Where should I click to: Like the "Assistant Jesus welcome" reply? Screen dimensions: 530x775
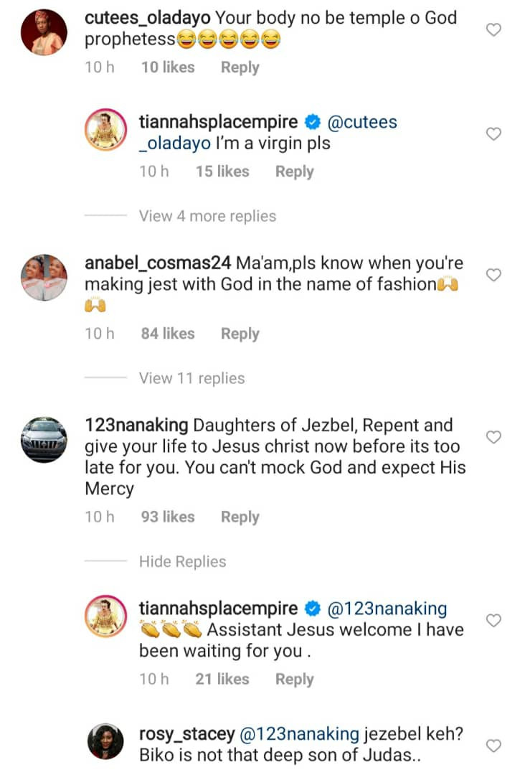click(493, 620)
